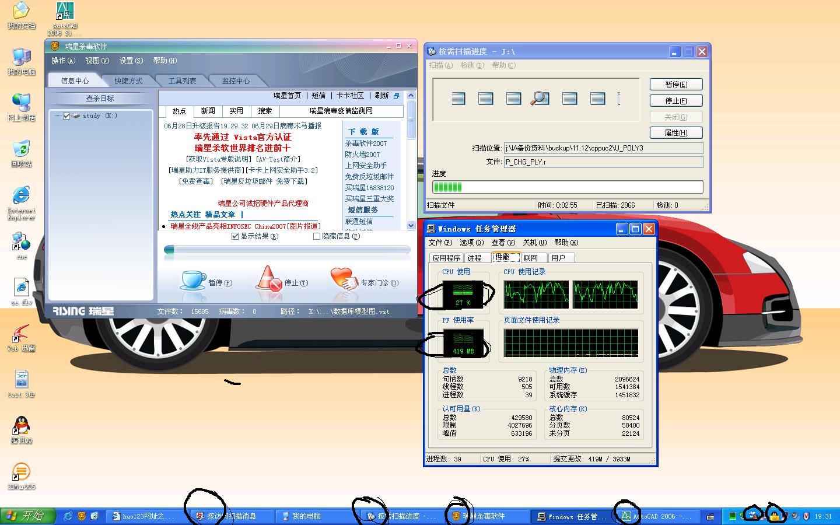Uncheck the study (K:) drive checkbox
The width and height of the screenshot is (840, 525).
click(66, 116)
